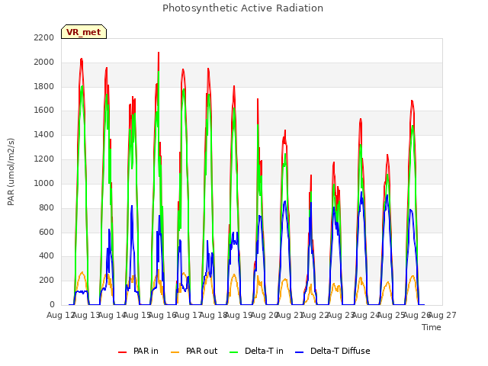Select the Delta-T Diffuse legend label
This screenshot has height=366, width=488.
tap(340, 351)
